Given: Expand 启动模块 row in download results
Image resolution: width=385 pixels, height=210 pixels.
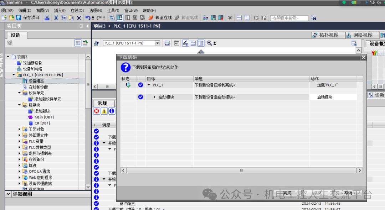Looking at the screenshot, I should [154, 97].
